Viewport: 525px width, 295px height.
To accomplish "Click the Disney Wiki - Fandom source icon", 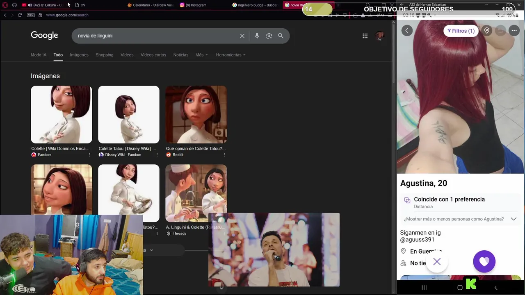I will (x=101, y=155).
